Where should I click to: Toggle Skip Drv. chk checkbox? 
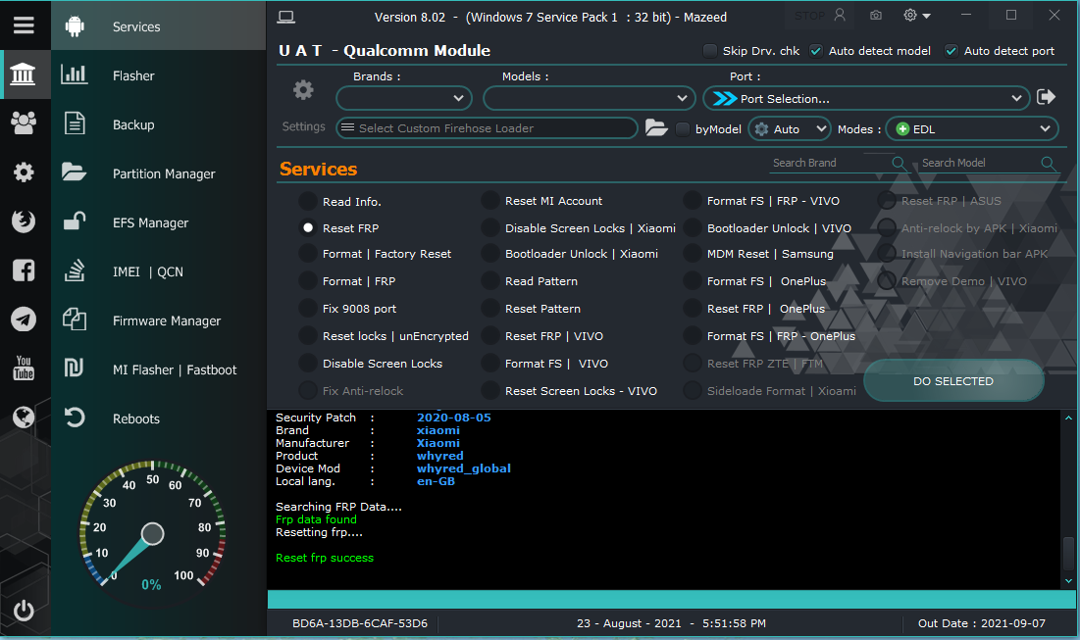(709, 51)
